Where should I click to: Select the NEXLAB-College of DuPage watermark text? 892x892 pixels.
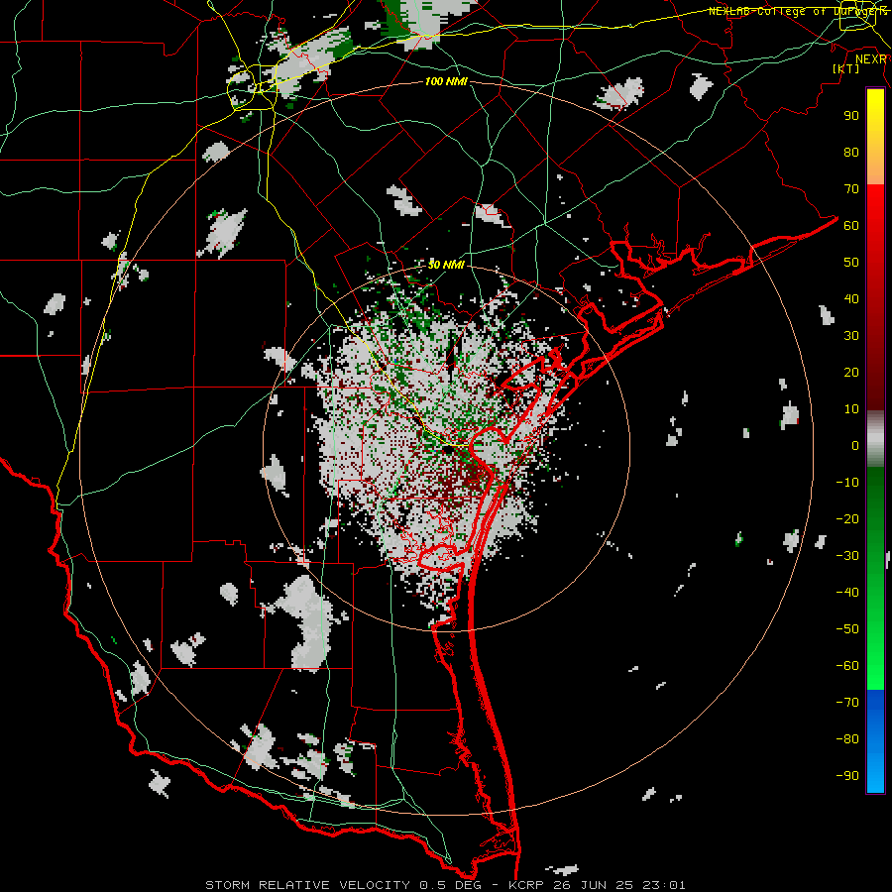point(798,11)
